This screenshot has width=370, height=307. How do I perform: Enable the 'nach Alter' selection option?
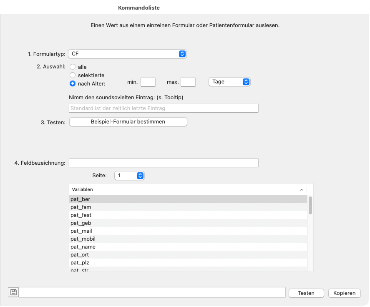click(x=73, y=83)
